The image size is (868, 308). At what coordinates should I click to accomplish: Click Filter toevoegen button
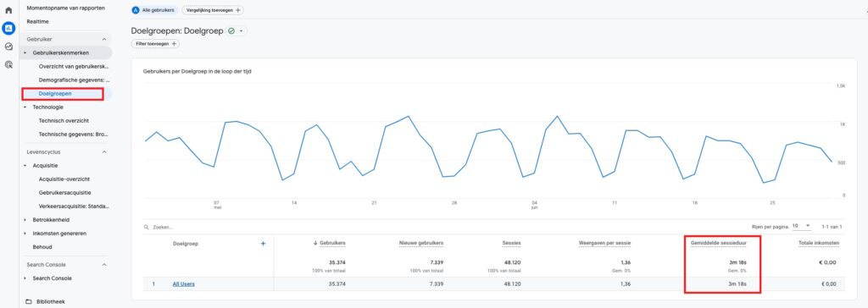(155, 44)
